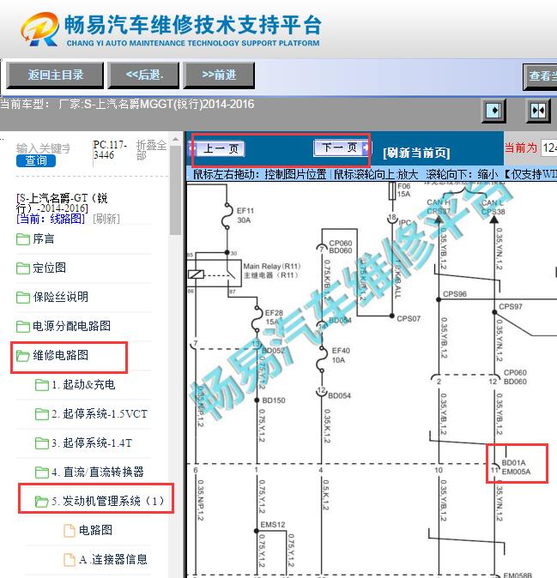Focus the current page number field

click(549, 148)
